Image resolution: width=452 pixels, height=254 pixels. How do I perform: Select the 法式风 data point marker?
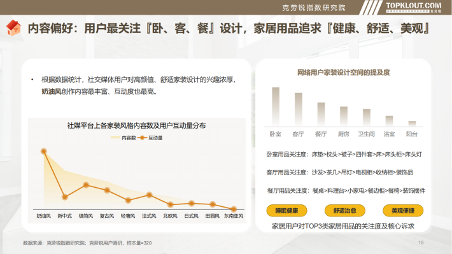point(150,195)
